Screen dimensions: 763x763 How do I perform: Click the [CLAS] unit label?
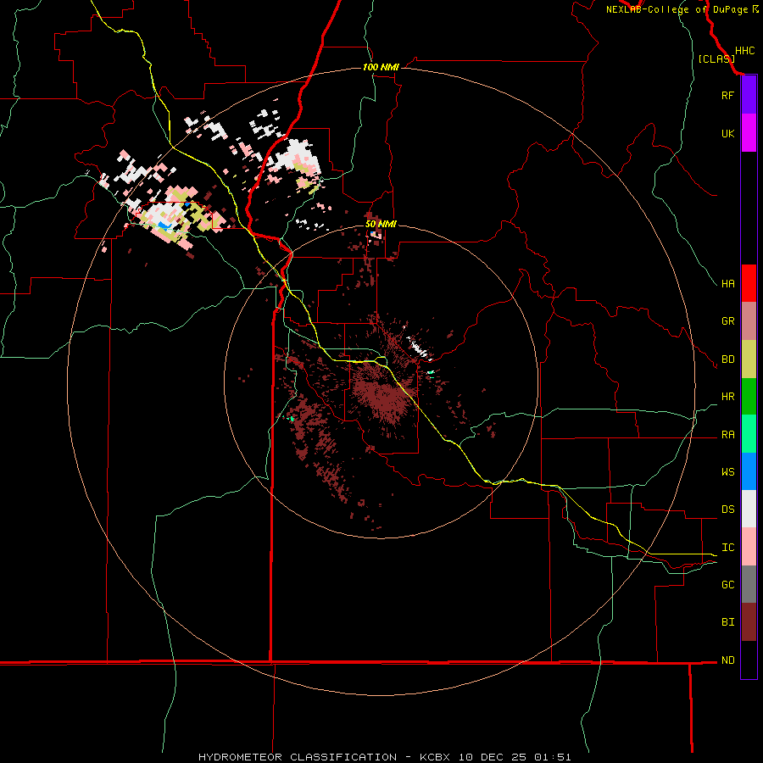click(x=716, y=59)
